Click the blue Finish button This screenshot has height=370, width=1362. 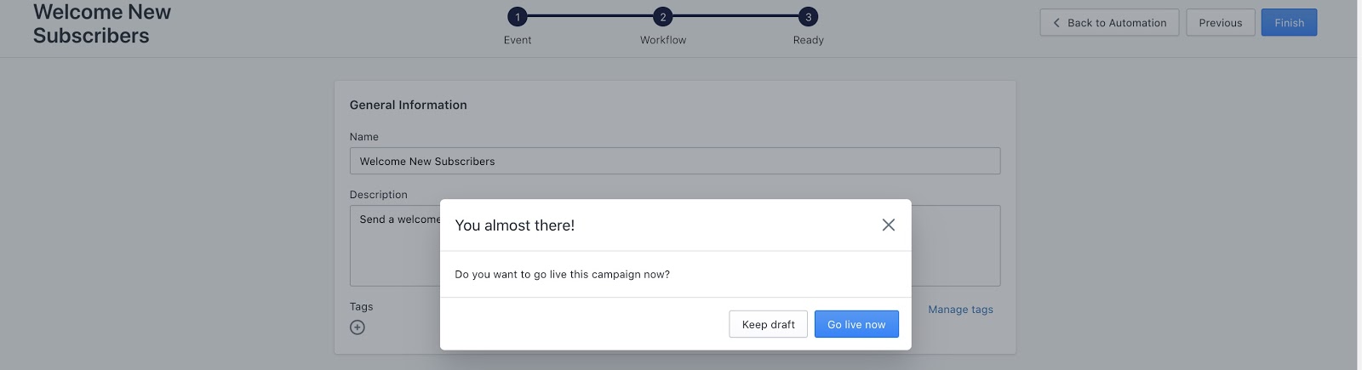coord(1289,23)
